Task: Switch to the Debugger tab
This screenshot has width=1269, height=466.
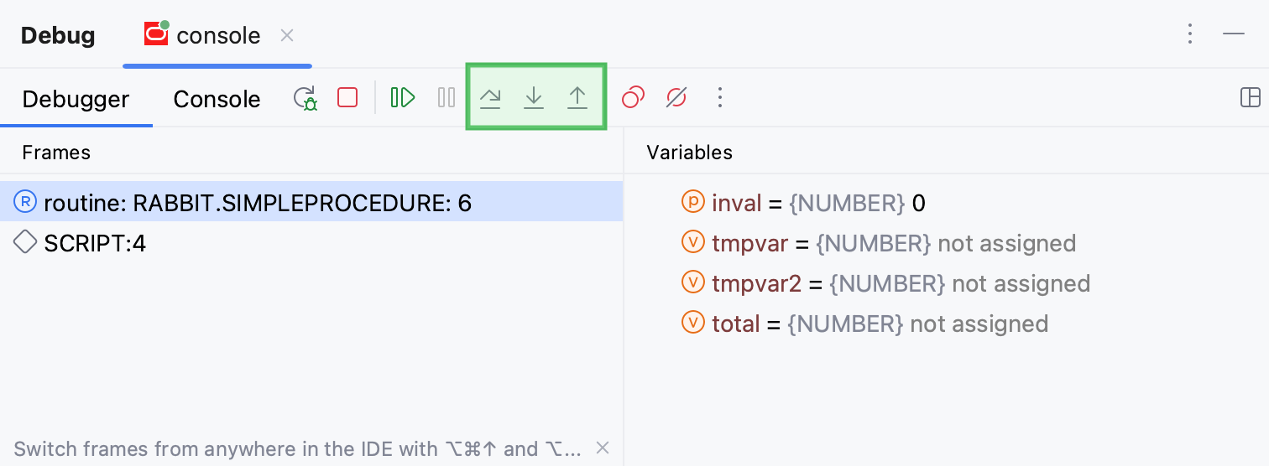Action: coord(76,99)
